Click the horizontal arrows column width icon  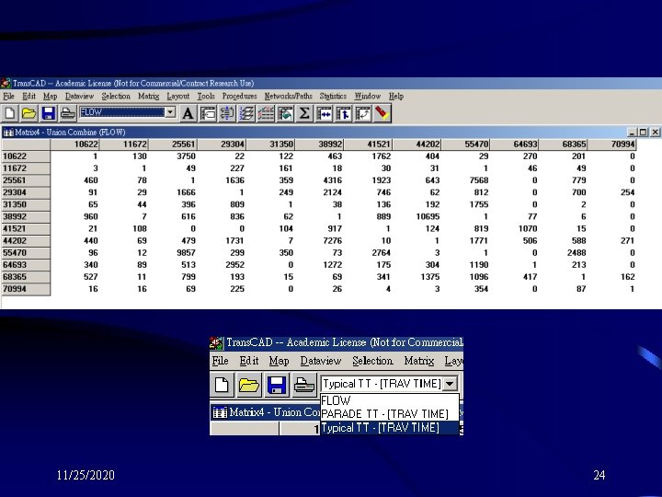pos(325,113)
